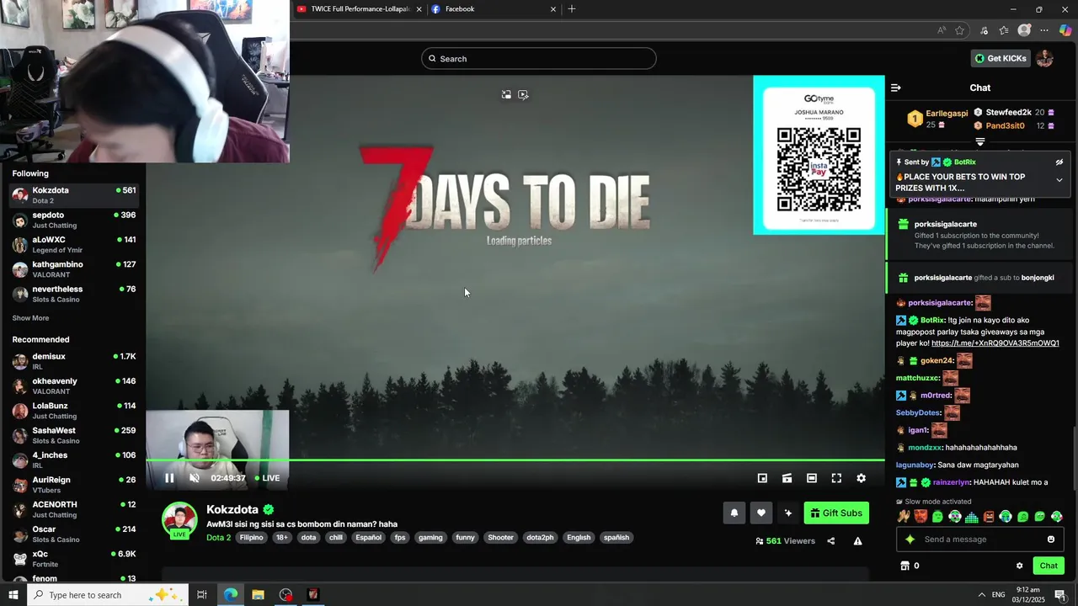Insert praying hands emote
Viewport: 1078px width, 606px height.
point(904,517)
